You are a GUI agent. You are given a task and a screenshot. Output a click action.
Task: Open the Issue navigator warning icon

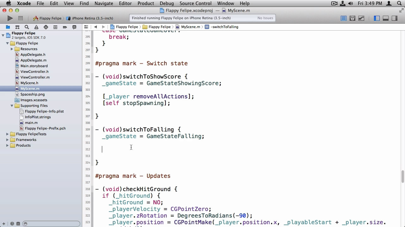pos(36,27)
